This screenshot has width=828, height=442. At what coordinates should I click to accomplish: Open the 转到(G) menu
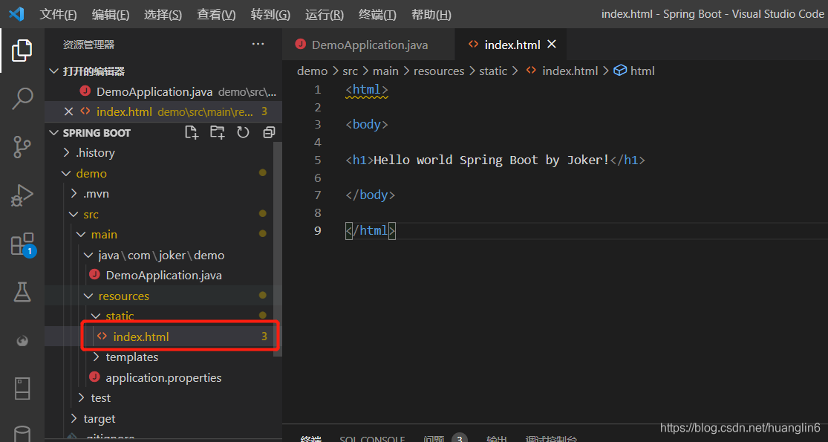(x=270, y=15)
